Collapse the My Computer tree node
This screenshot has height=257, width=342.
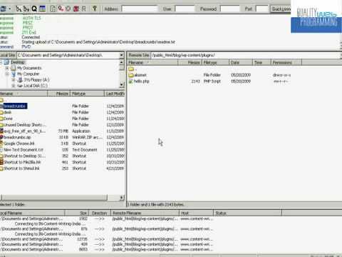pos(7,74)
